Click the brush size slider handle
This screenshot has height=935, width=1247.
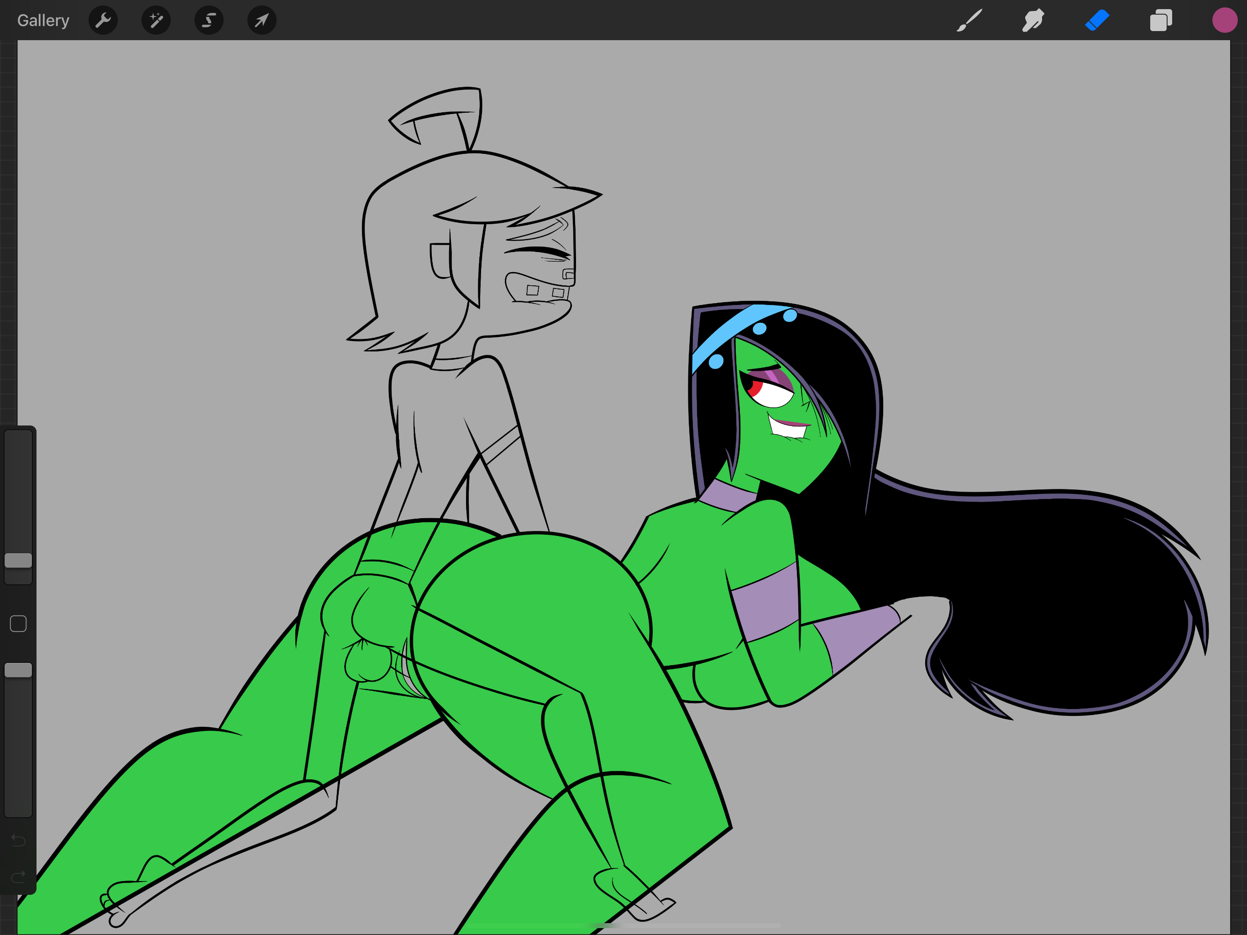click(x=18, y=560)
